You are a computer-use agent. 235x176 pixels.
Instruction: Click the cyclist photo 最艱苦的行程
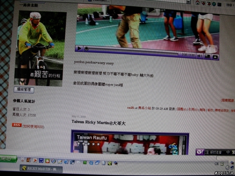click(40, 49)
